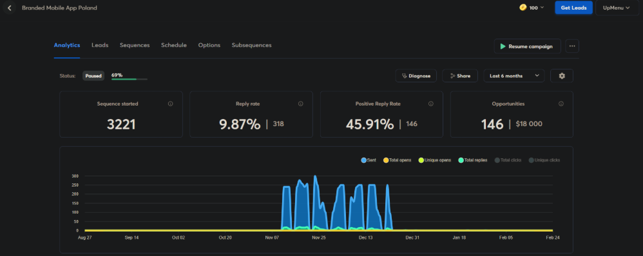Toggle the Total opens legend series
Image resolution: width=643 pixels, height=256 pixels.
click(397, 160)
